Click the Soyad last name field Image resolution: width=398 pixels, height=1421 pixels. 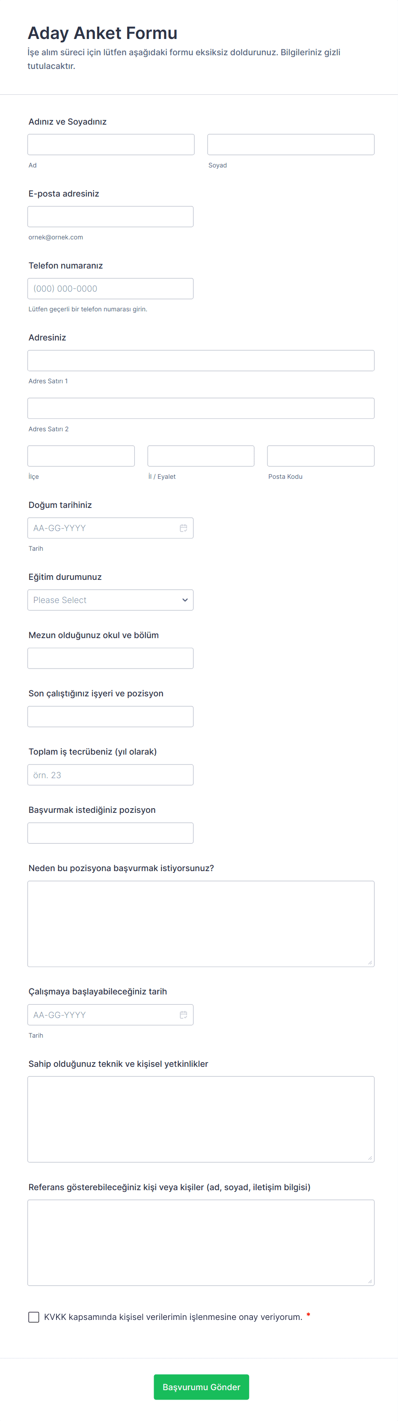pyautogui.click(x=291, y=144)
